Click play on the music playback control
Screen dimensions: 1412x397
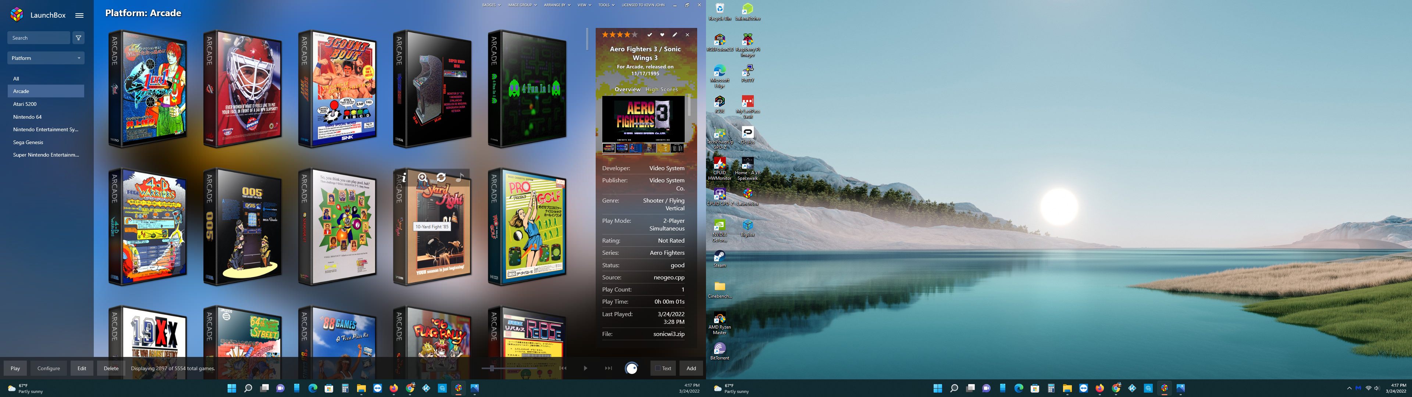point(585,368)
